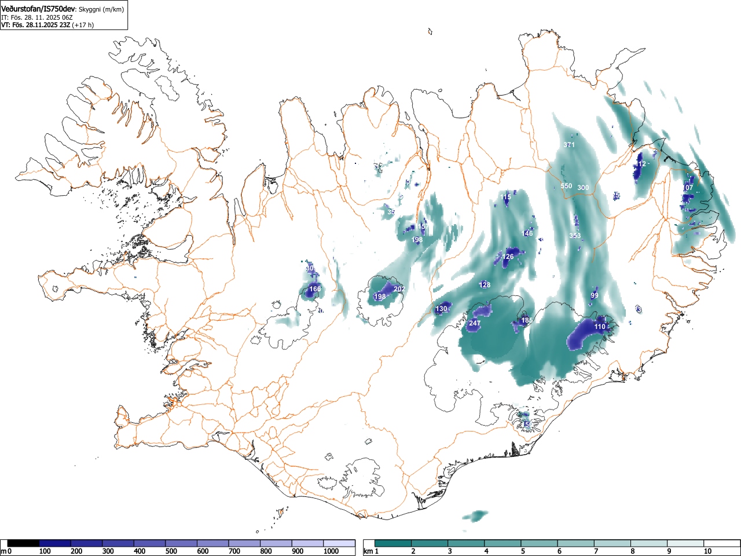Click the 110 visibility value on map
Screen dimensions: 741x556
pyautogui.click(x=600, y=327)
